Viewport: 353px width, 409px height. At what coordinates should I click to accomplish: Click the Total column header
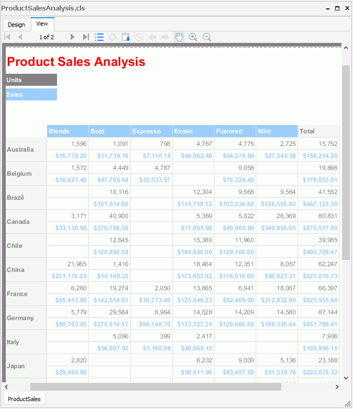click(x=319, y=131)
